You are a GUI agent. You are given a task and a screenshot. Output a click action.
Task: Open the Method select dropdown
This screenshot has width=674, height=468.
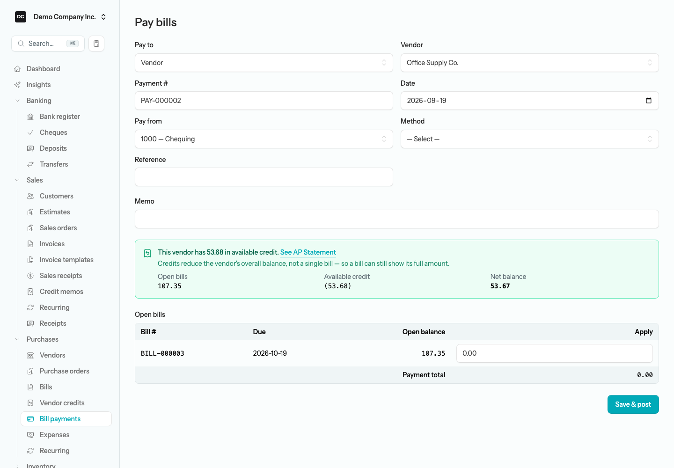click(530, 139)
